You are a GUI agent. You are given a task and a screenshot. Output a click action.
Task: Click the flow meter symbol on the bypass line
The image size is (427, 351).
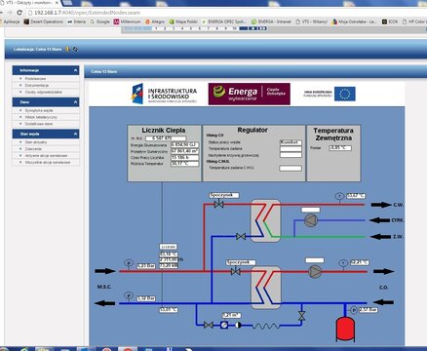point(224,325)
